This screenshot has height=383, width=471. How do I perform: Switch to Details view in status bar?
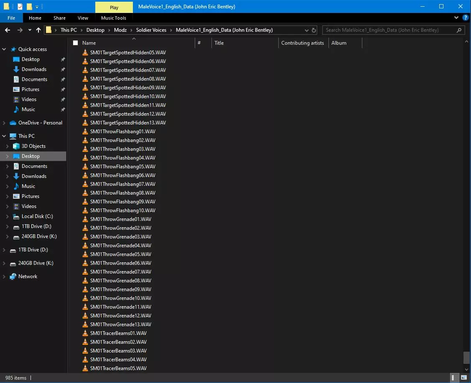pos(455,378)
